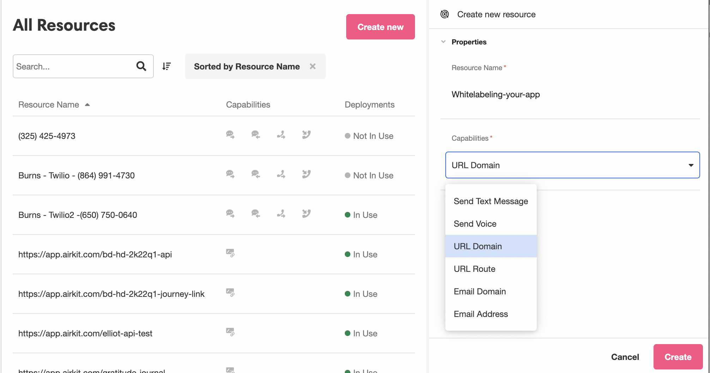Image resolution: width=710 pixels, height=373 pixels.
Task: Open the elliot-api-test URL resource
Action: coord(214,333)
